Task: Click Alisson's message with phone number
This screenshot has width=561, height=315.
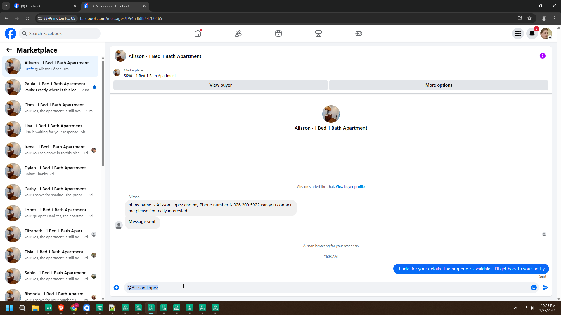Action: (x=211, y=208)
